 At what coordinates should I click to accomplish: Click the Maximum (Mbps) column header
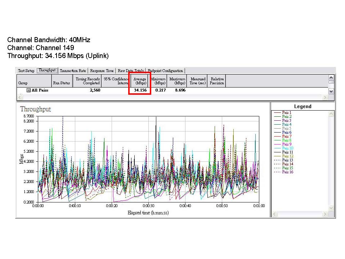point(177,81)
